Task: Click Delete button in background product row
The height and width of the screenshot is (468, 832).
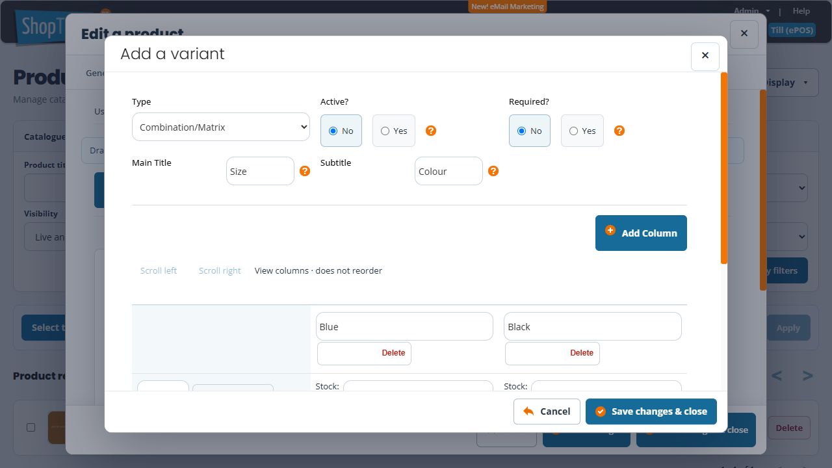Action: 789,428
